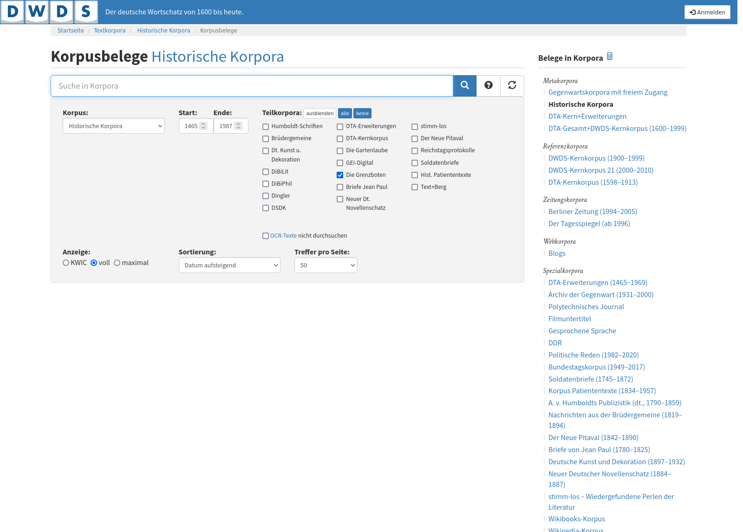Enable OCR-Texte nicht durchsuchen checkbox
Screen dimensions: 743x532
266,236
